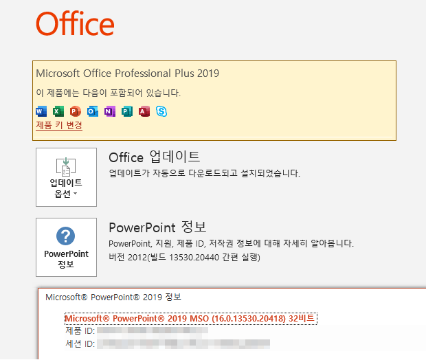
Task: Click the Skype for Business icon
Action: (161, 111)
